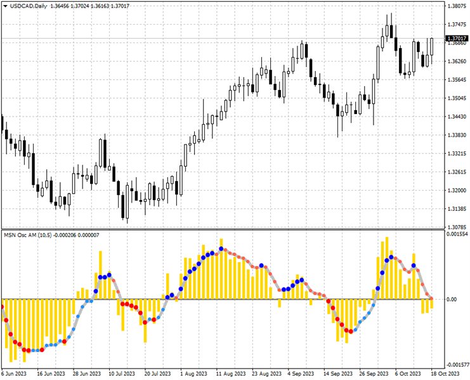
Task: Click the USDCAD,Daily chart title
Action: [x=29, y=6]
